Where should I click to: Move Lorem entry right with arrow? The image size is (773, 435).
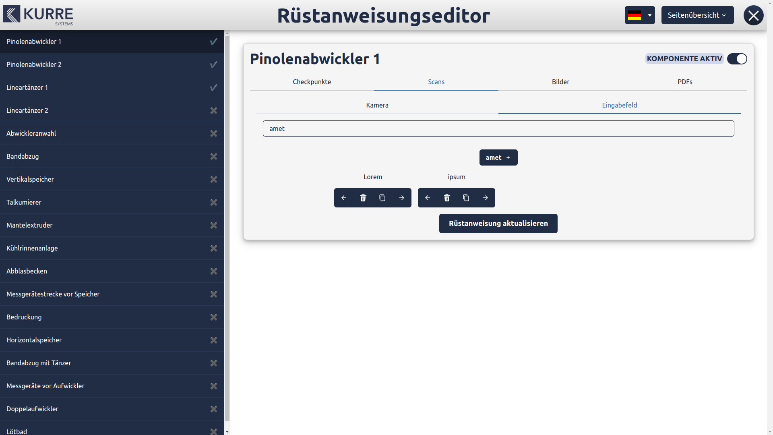[402, 198]
